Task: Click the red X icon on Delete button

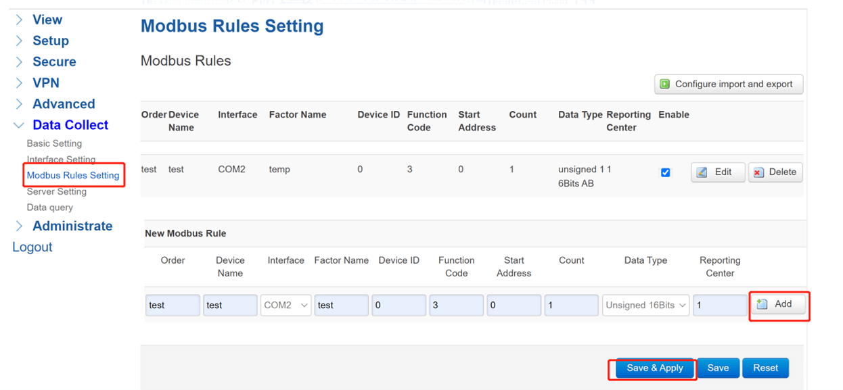Action: coord(758,172)
